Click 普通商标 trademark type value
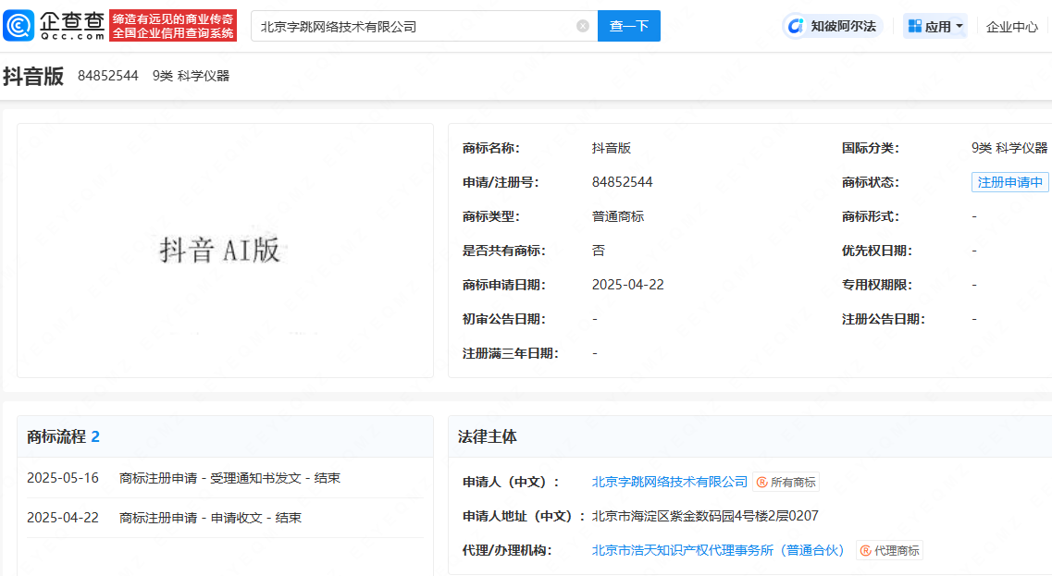This screenshot has width=1052, height=576. point(618,216)
